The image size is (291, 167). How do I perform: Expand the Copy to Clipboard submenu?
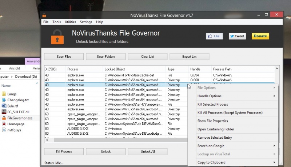click(237, 162)
